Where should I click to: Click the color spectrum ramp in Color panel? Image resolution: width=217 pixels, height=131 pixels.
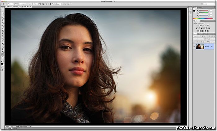[203, 18]
